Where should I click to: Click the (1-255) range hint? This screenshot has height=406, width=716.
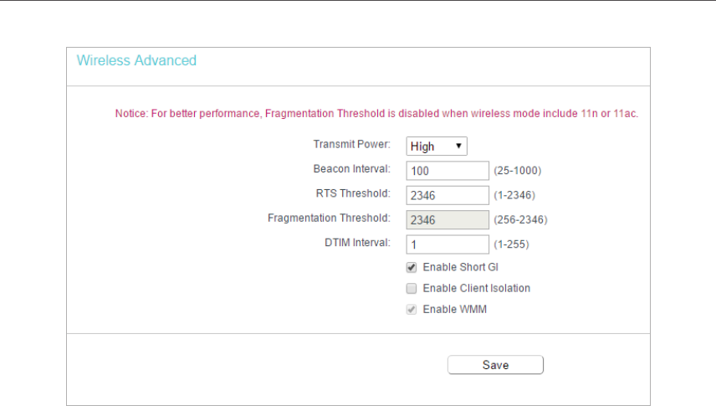point(511,244)
